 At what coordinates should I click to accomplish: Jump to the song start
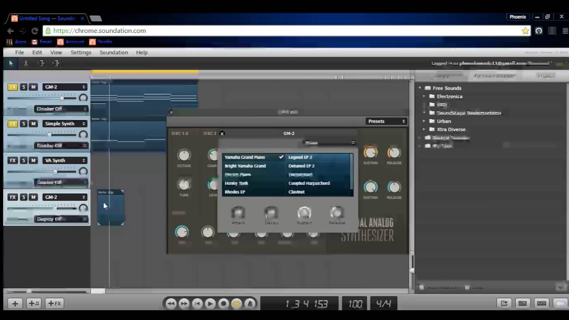point(197,304)
